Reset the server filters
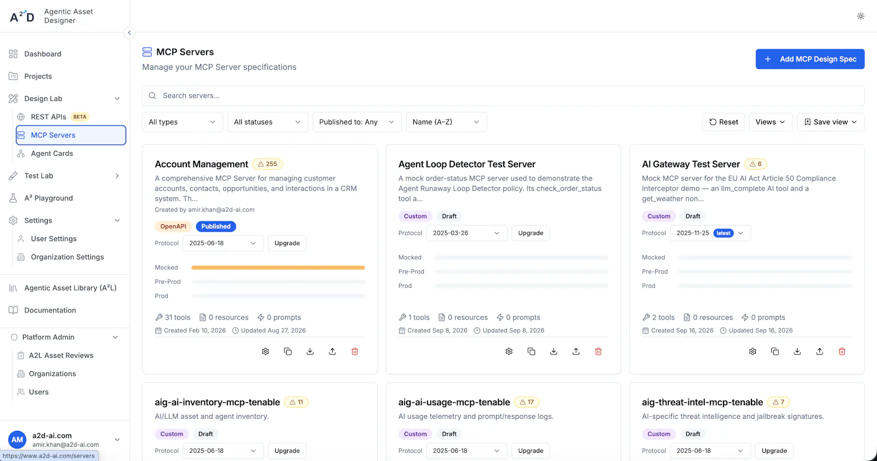 click(724, 122)
